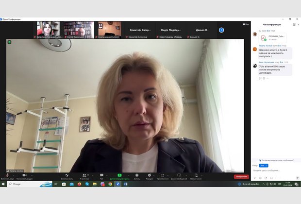Open the Вид view menu
Image resolution: width=301 pixels, height=204 pixels.
click(x=246, y=24)
